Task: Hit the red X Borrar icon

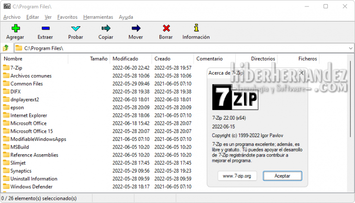Action: tap(166, 29)
